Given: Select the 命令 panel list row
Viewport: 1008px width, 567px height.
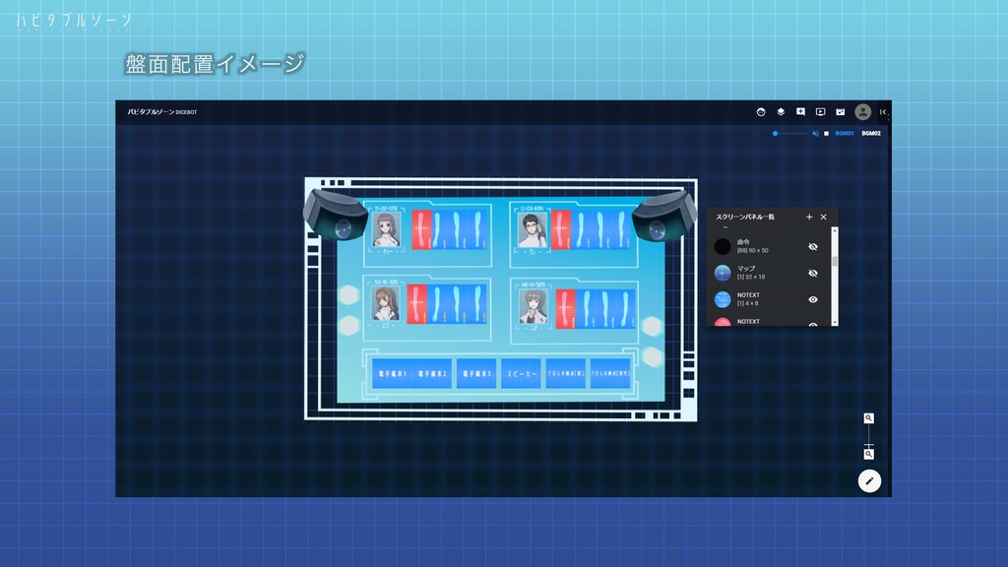Looking at the screenshot, I should [x=769, y=246].
